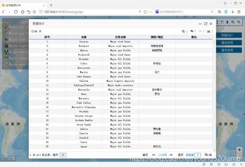This screenshot has width=245, height=167.
Task: Reload the page with the refresh icon
Action: (x=16, y=11)
